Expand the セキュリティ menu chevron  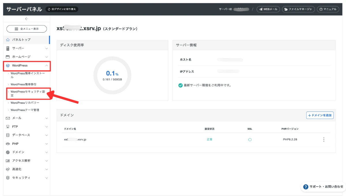pos(47,178)
